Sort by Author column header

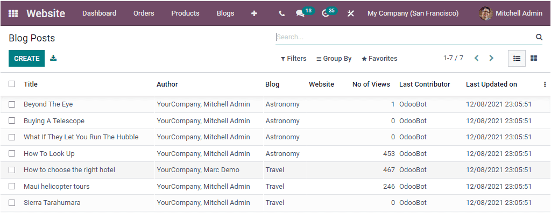click(x=167, y=84)
